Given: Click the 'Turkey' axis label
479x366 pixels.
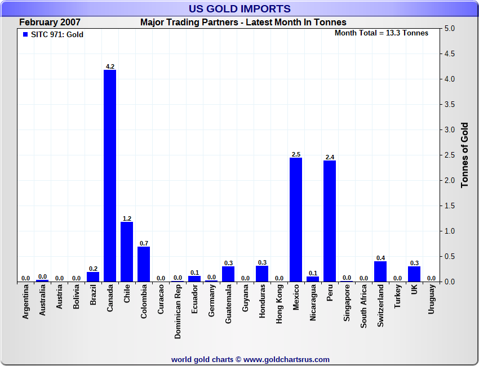Looking at the screenshot, I should [x=397, y=296].
